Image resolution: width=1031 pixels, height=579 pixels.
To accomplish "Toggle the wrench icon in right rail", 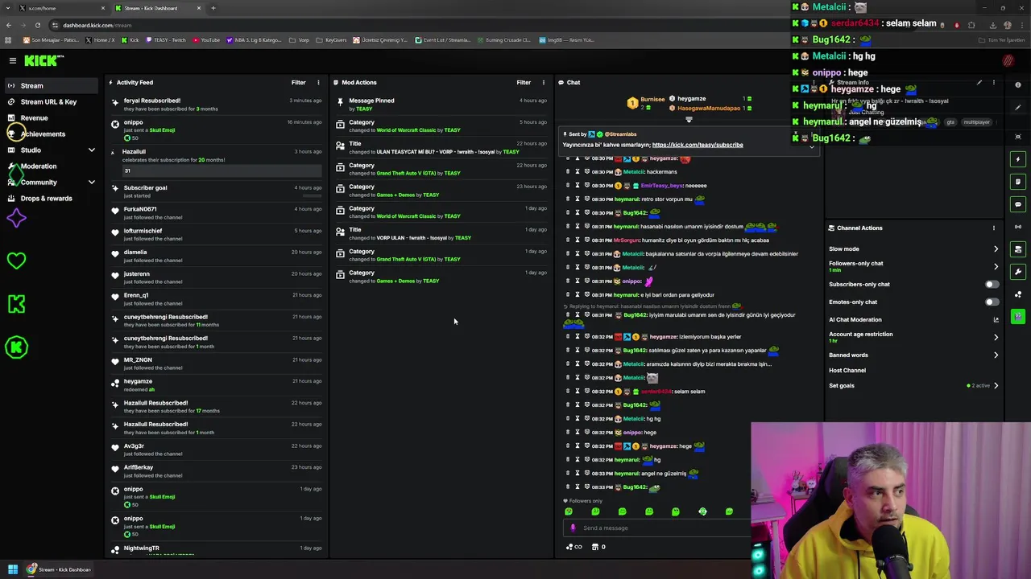I will click(1018, 272).
